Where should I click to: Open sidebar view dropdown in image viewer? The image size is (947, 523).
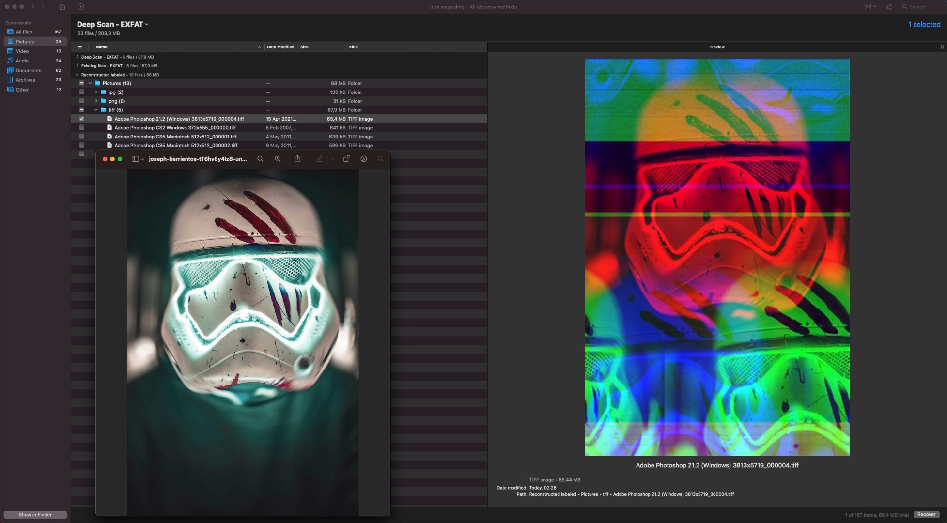coord(142,159)
